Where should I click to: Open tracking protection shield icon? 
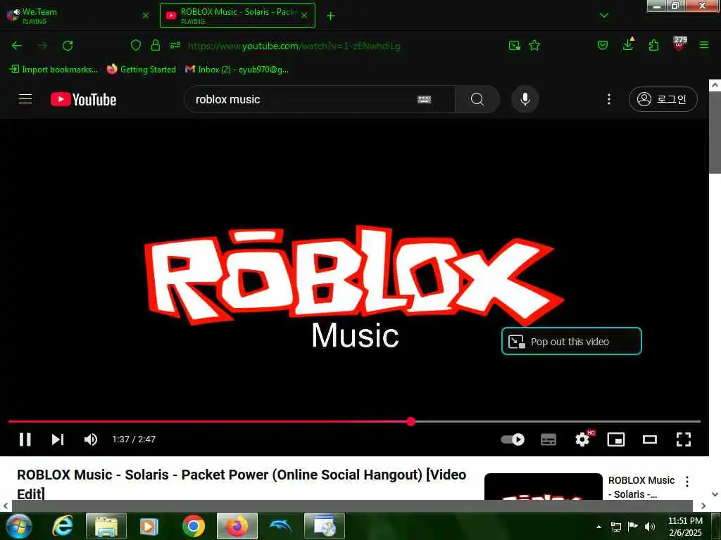coord(136,46)
